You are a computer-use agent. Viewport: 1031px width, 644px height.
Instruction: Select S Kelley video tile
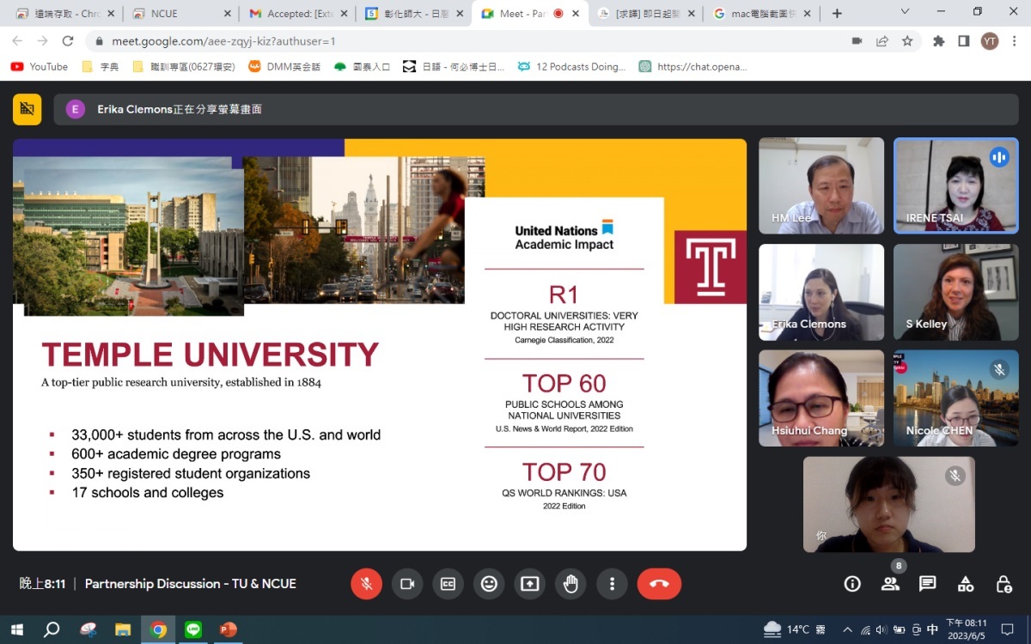[956, 292]
